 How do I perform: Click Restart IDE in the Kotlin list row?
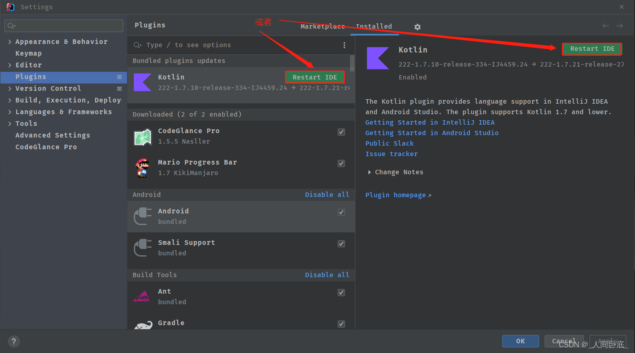[315, 77]
